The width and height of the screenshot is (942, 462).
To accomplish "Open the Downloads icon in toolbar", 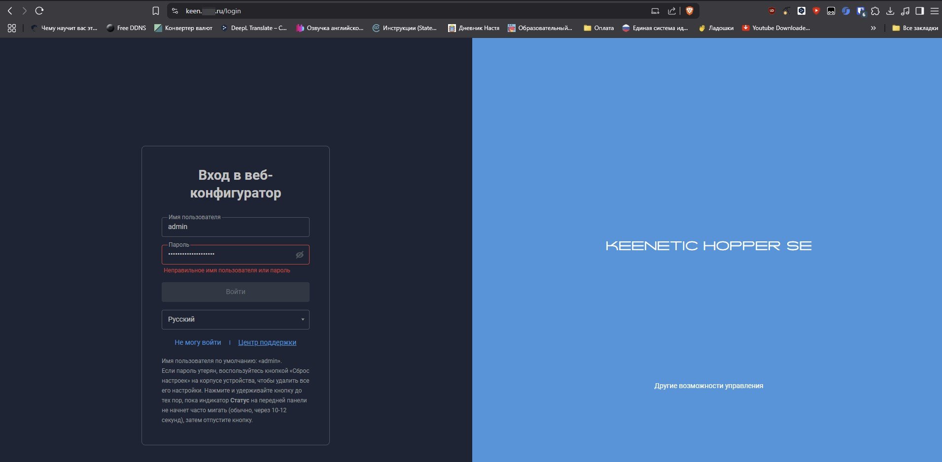I will [x=890, y=11].
